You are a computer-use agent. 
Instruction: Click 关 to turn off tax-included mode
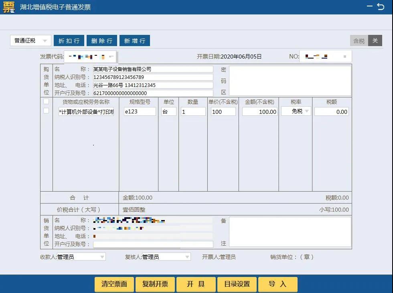coord(375,40)
